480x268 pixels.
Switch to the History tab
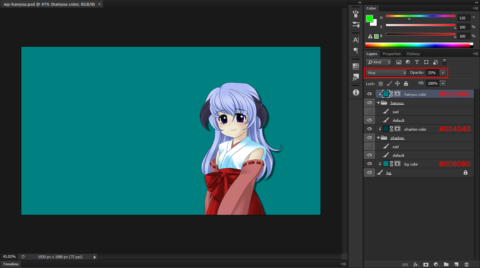pos(413,54)
